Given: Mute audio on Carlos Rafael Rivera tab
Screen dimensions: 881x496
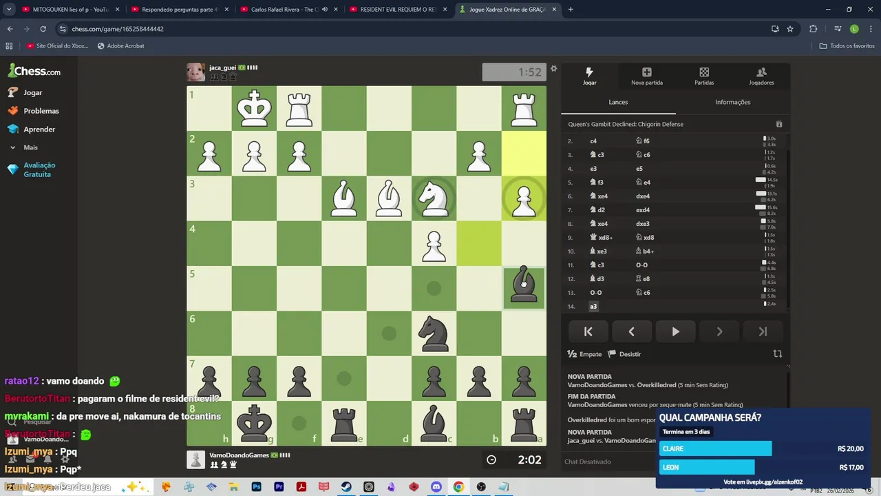Looking at the screenshot, I should coord(324,10).
